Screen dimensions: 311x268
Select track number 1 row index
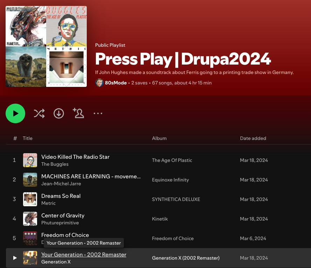click(14, 160)
